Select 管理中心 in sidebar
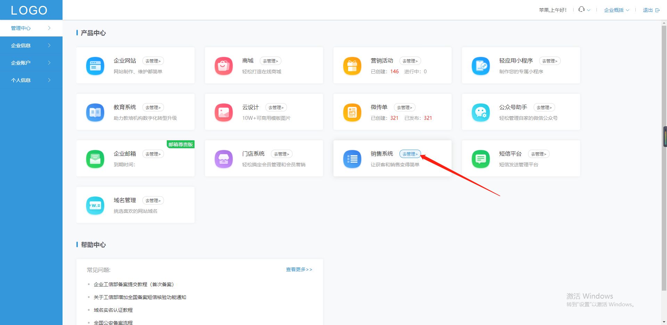This screenshot has width=667, height=325. 31,28
